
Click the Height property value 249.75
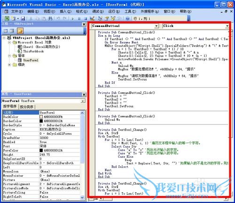click(x=60, y=154)
